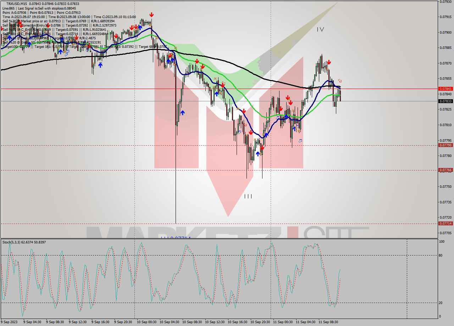The height and width of the screenshot is (326, 454).
Task: Click the current price tag 0.07833
Action: tap(445, 101)
